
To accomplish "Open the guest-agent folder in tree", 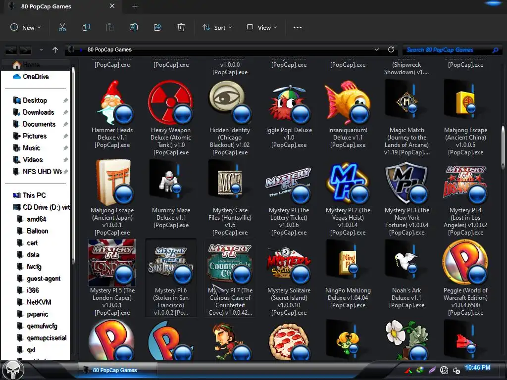I will 44,279.
